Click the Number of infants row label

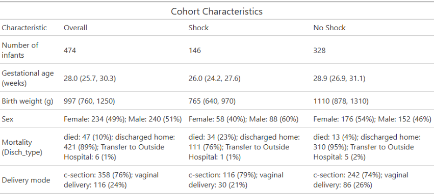tap(20, 50)
